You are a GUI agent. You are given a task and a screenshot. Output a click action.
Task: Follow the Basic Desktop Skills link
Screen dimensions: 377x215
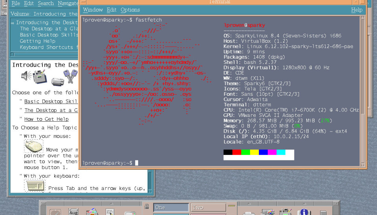[51, 101]
